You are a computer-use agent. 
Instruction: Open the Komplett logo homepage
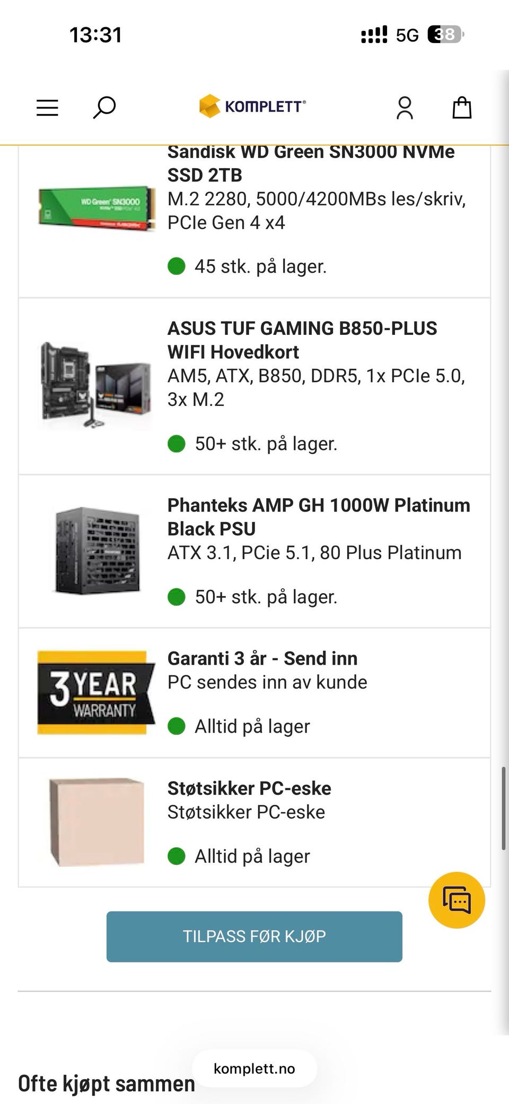pyautogui.click(x=252, y=106)
